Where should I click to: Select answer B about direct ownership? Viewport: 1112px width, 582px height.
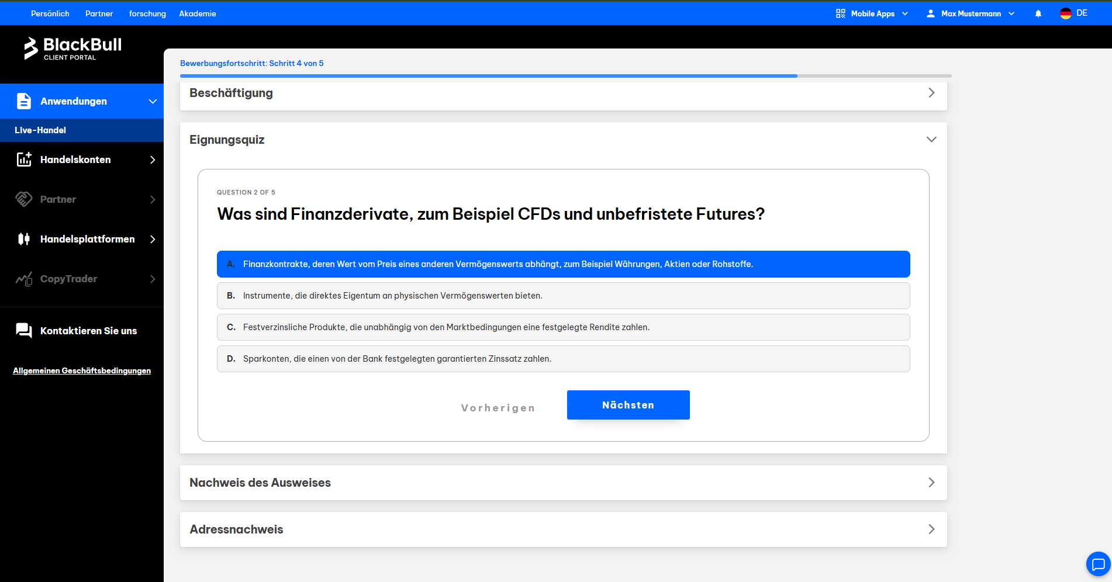point(563,296)
